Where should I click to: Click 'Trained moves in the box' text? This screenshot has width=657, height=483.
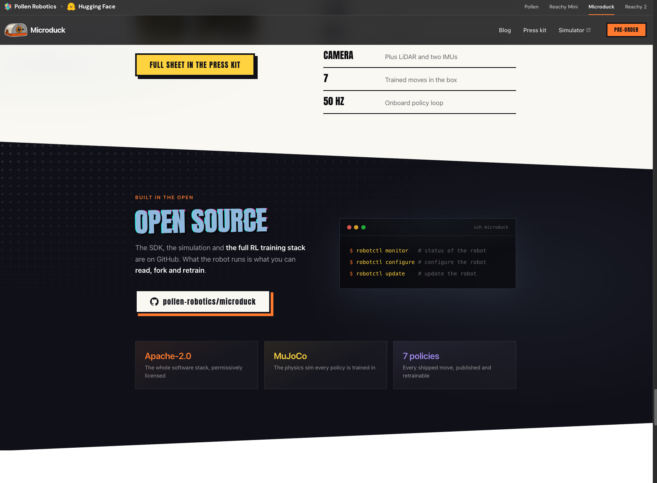421,80
